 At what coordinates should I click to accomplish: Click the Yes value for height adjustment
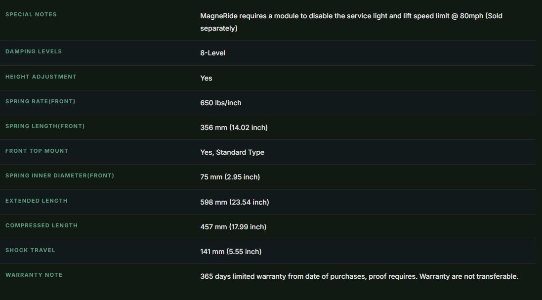click(206, 78)
